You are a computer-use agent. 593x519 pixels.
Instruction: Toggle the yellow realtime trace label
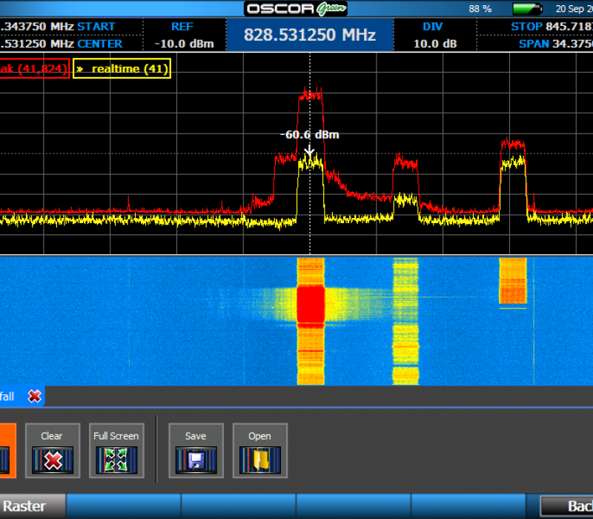click(122, 69)
